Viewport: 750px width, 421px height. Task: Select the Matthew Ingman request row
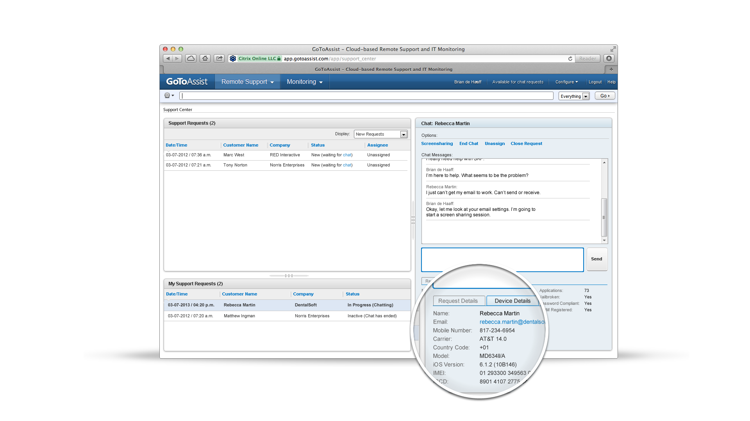[287, 316]
